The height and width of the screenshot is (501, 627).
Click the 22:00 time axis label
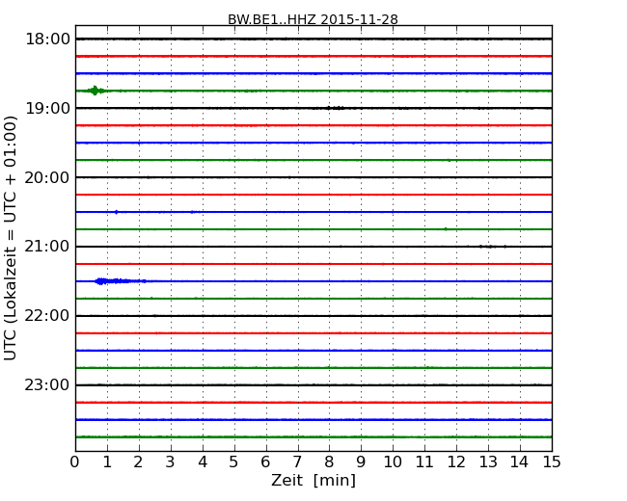point(47,316)
